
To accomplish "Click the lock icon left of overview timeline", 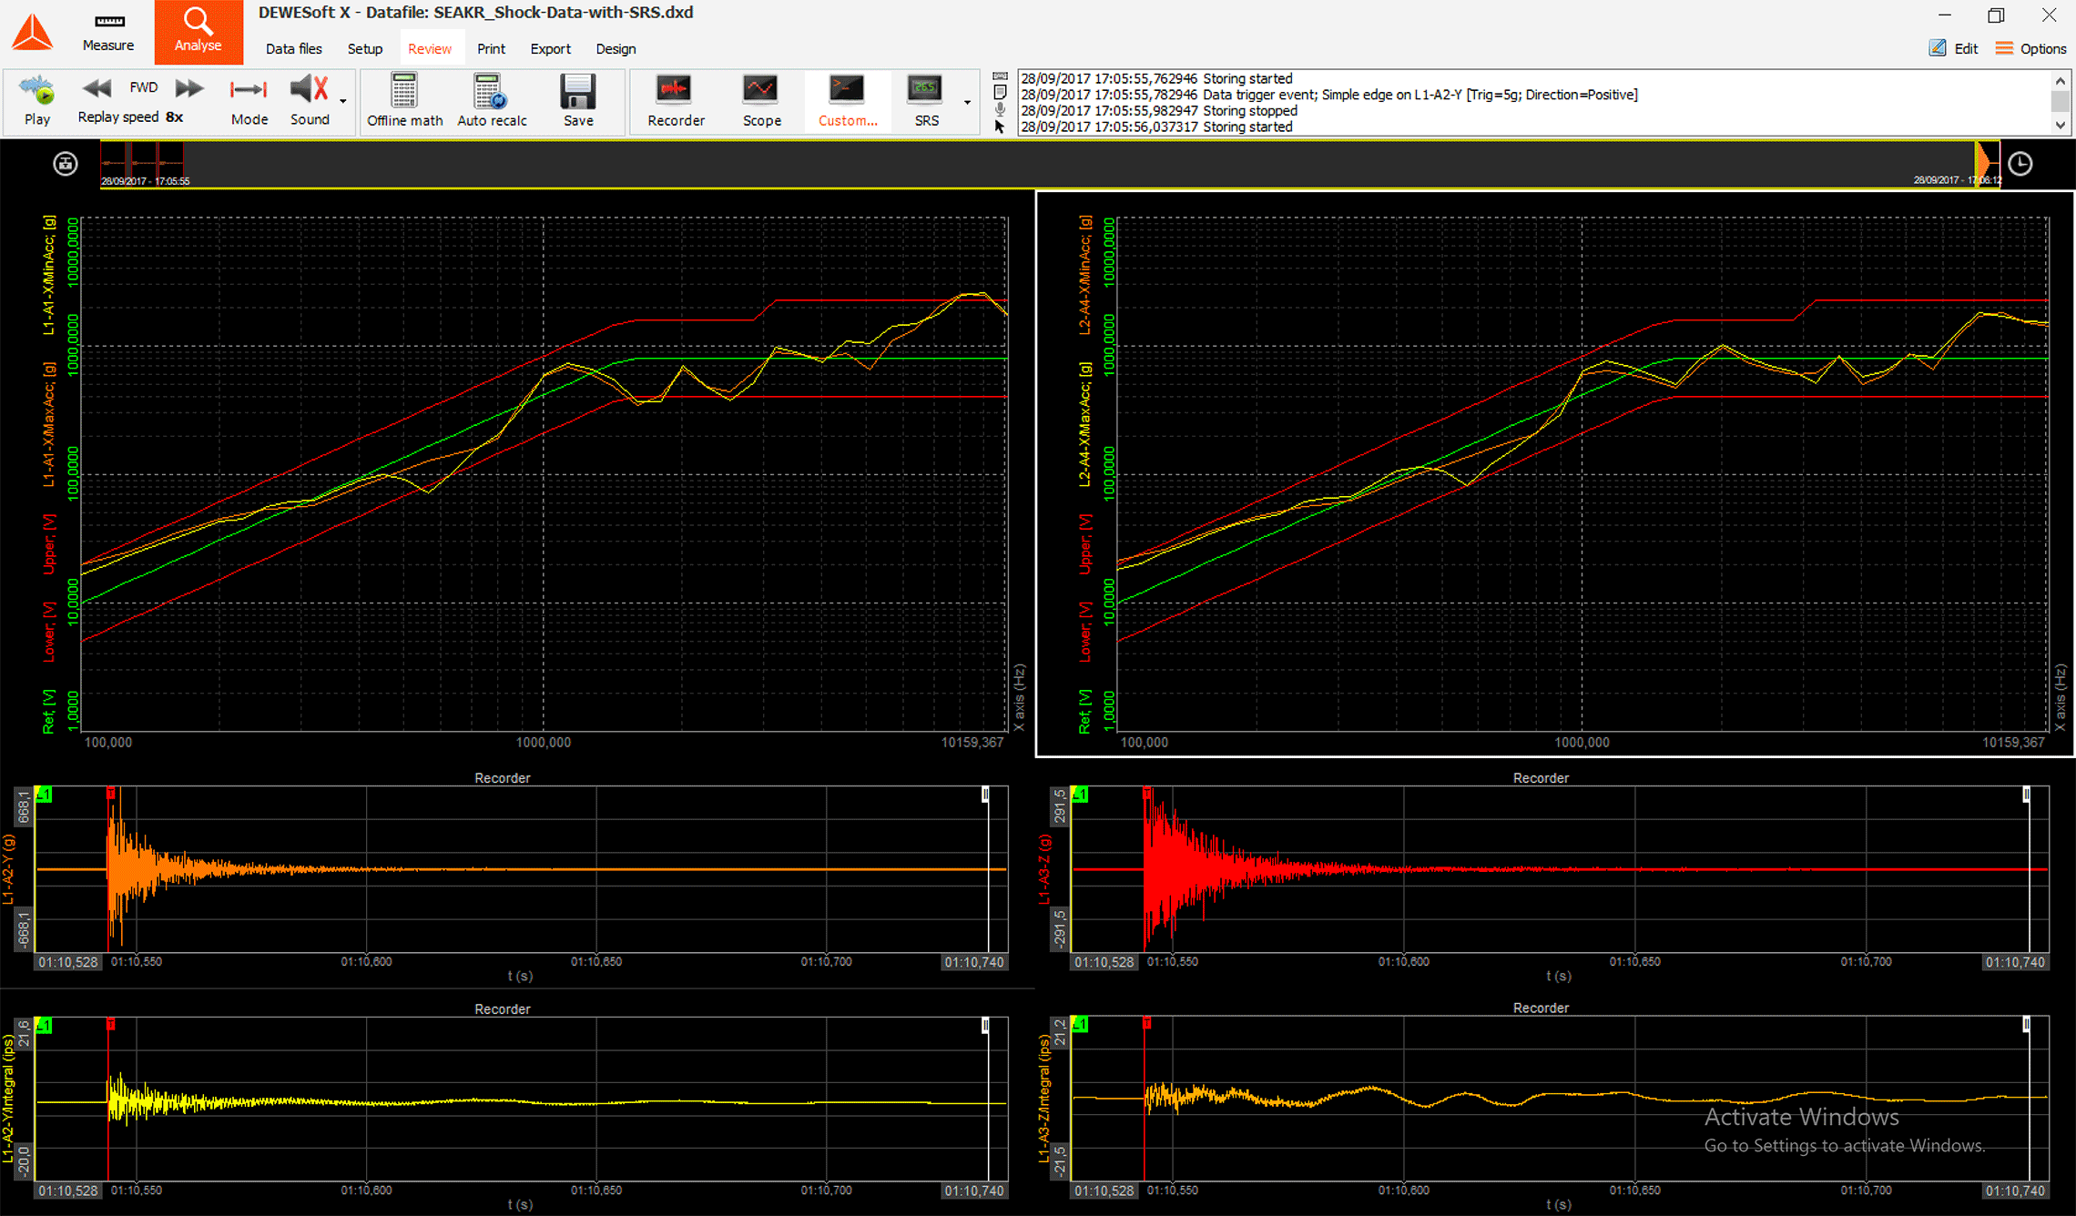I will [x=66, y=164].
